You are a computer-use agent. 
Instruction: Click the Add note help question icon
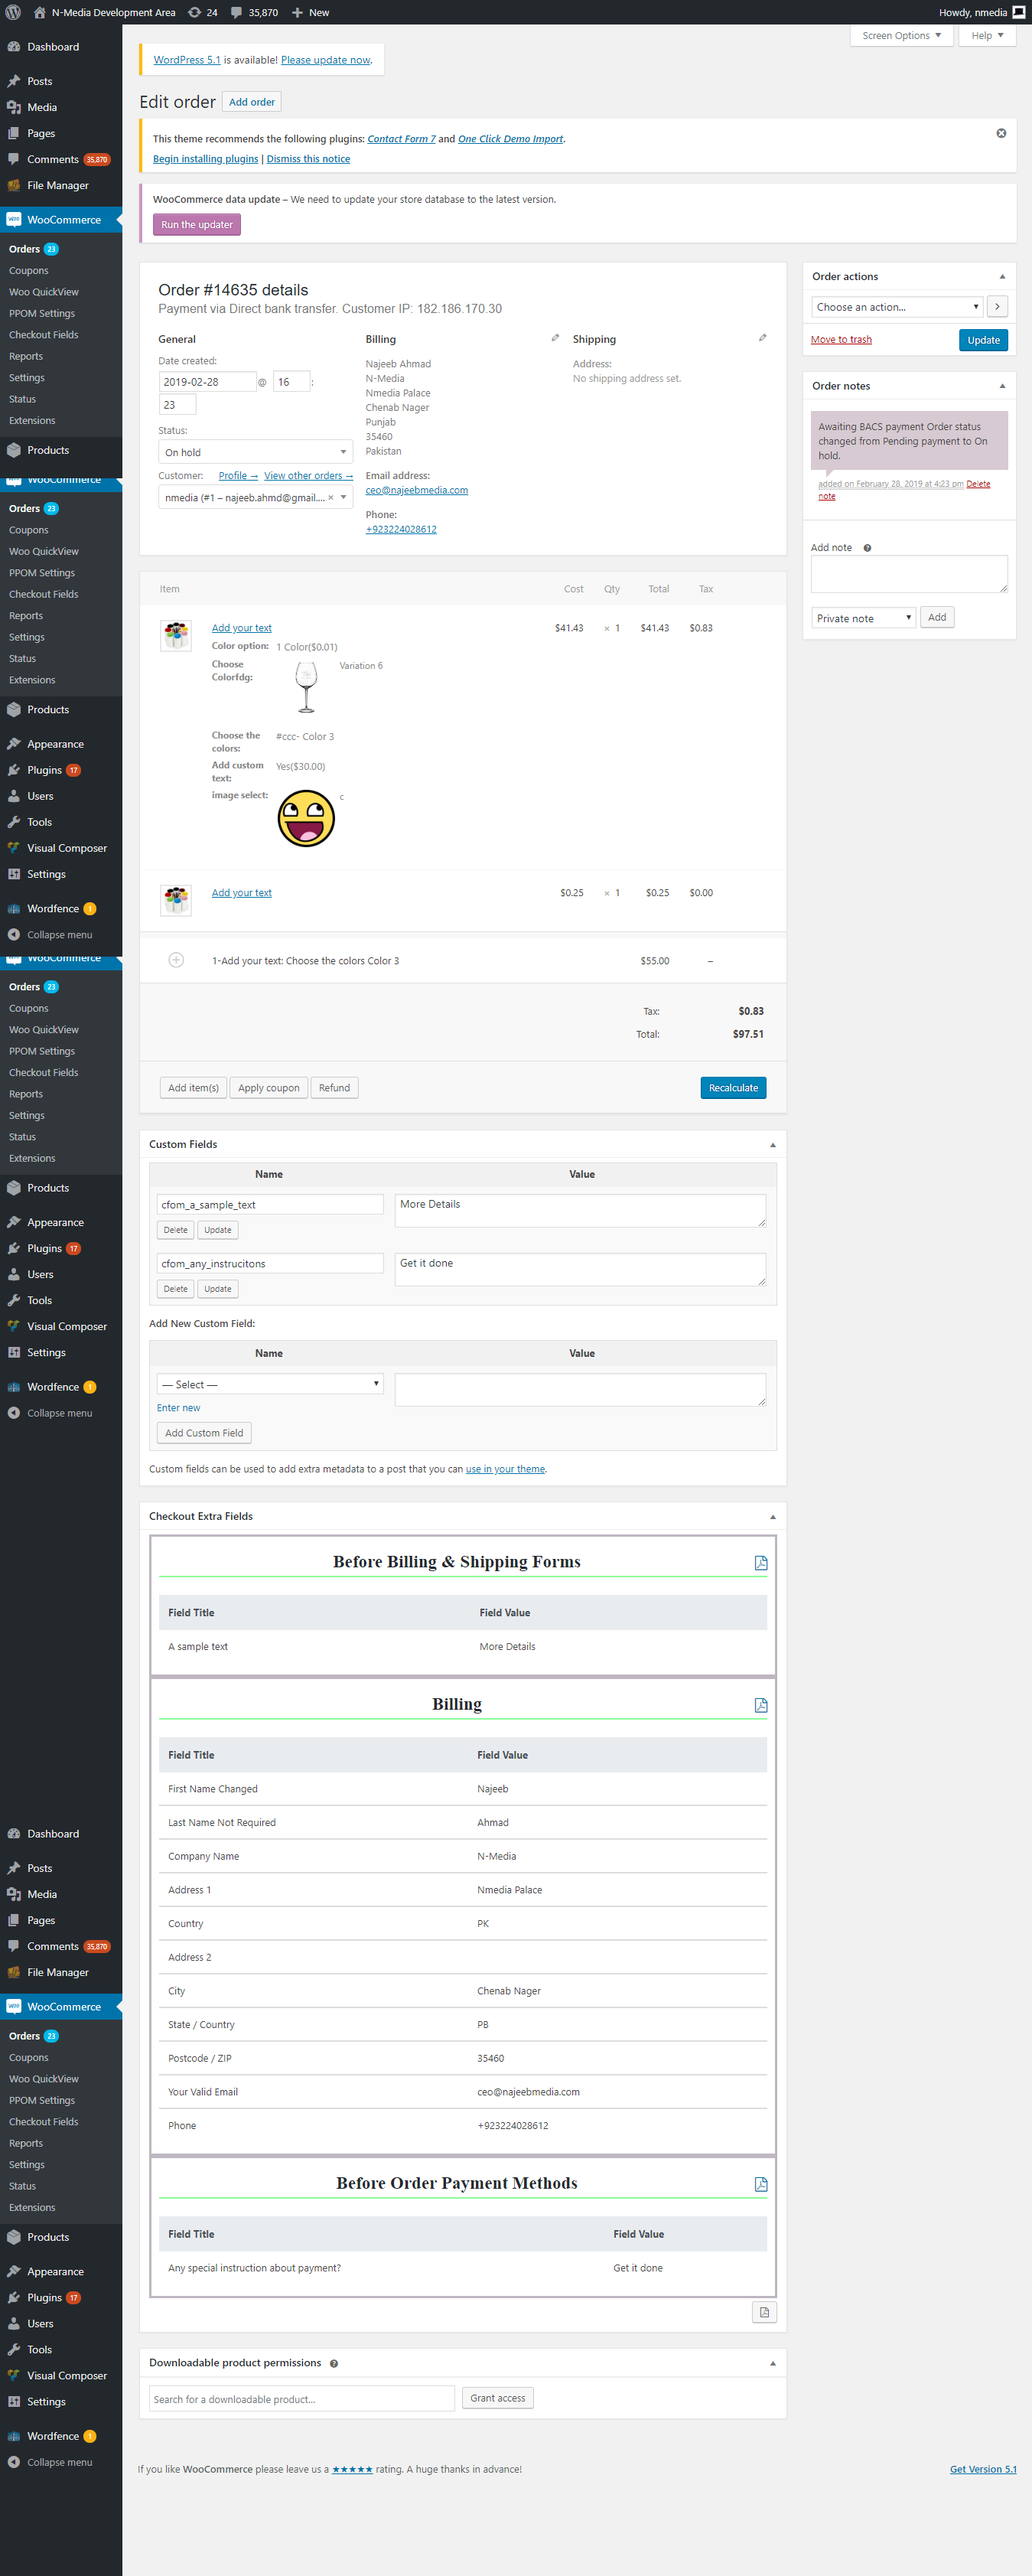(867, 548)
